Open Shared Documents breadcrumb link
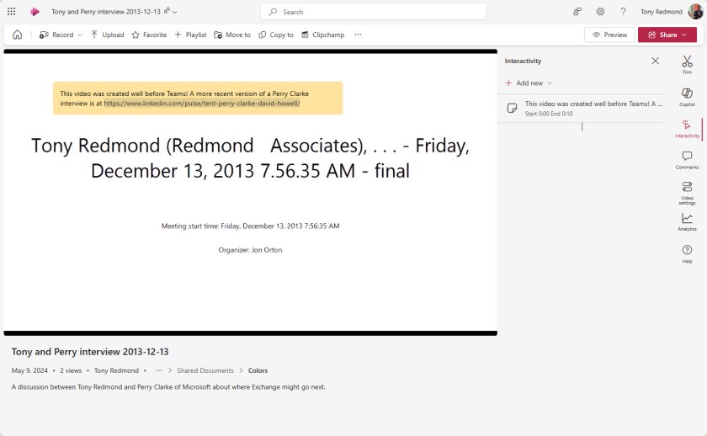The height and width of the screenshot is (436, 707). point(205,370)
